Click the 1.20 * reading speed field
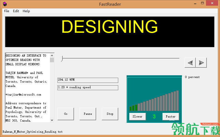The image size is (220, 137). pos(88,88)
